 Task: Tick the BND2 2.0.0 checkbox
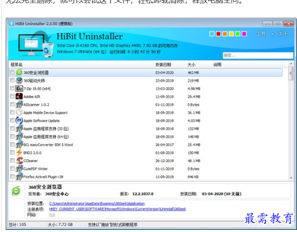coord(13,152)
